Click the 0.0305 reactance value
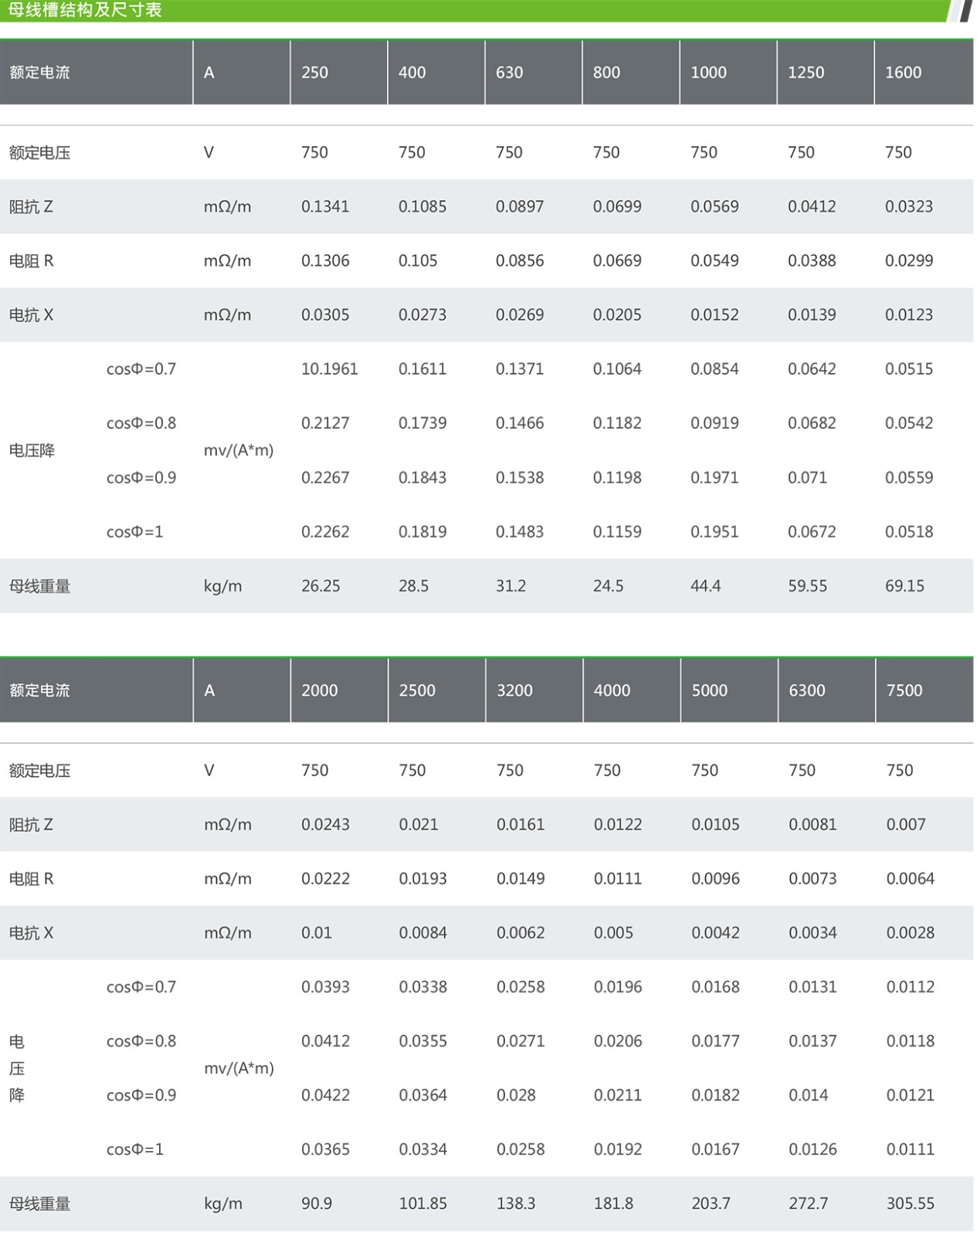This screenshot has width=977, height=1236. tap(324, 315)
